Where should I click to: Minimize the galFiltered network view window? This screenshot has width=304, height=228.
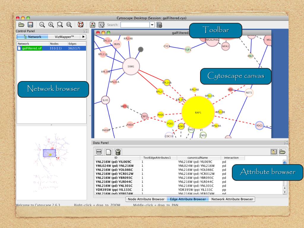coord(103,33)
